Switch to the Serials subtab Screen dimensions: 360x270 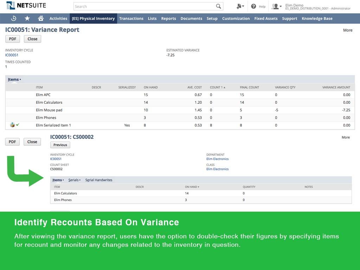tap(74, 180)
